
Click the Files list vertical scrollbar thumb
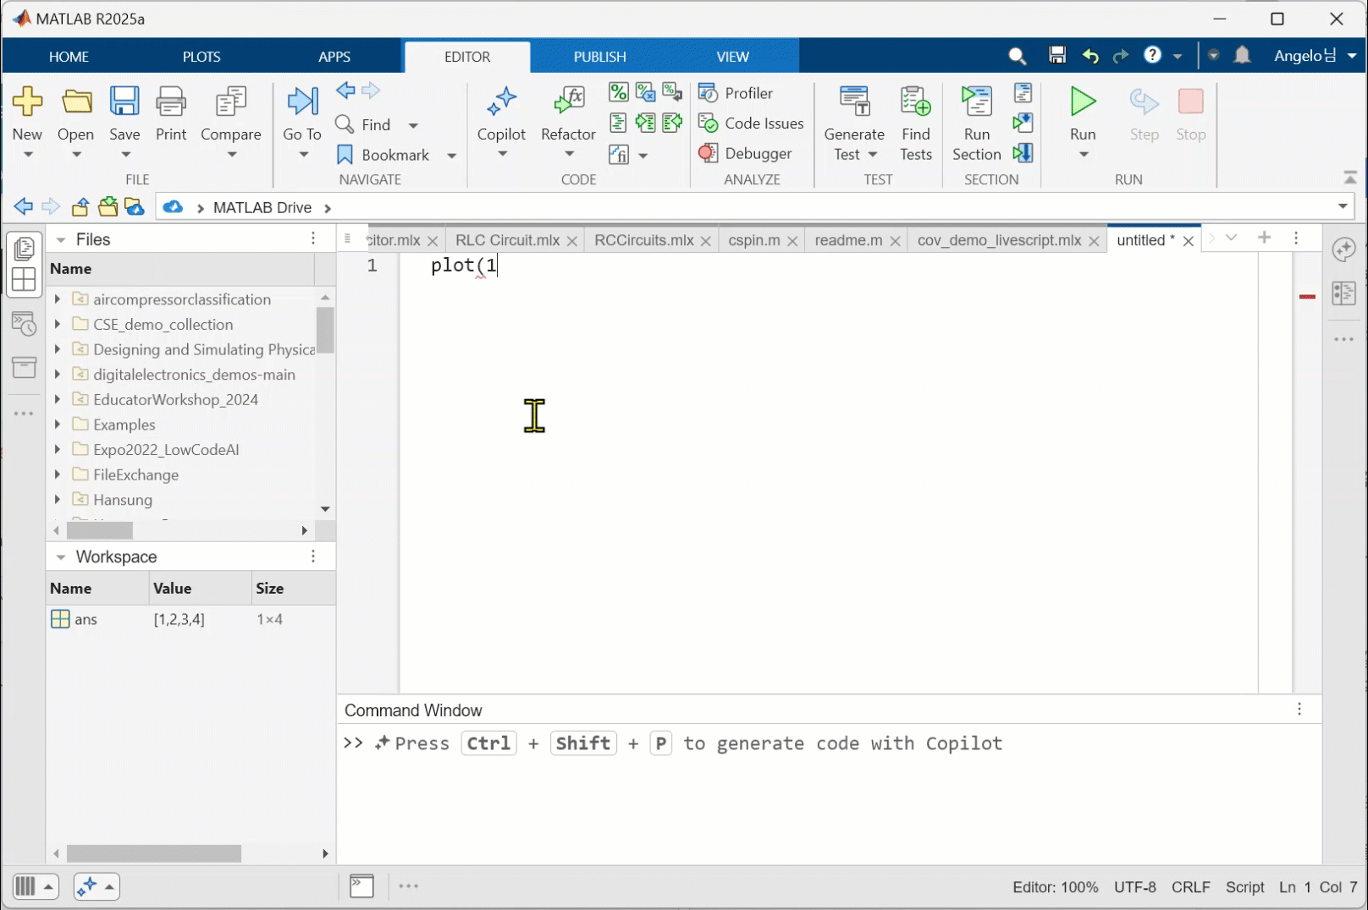[x=325, y=331]
